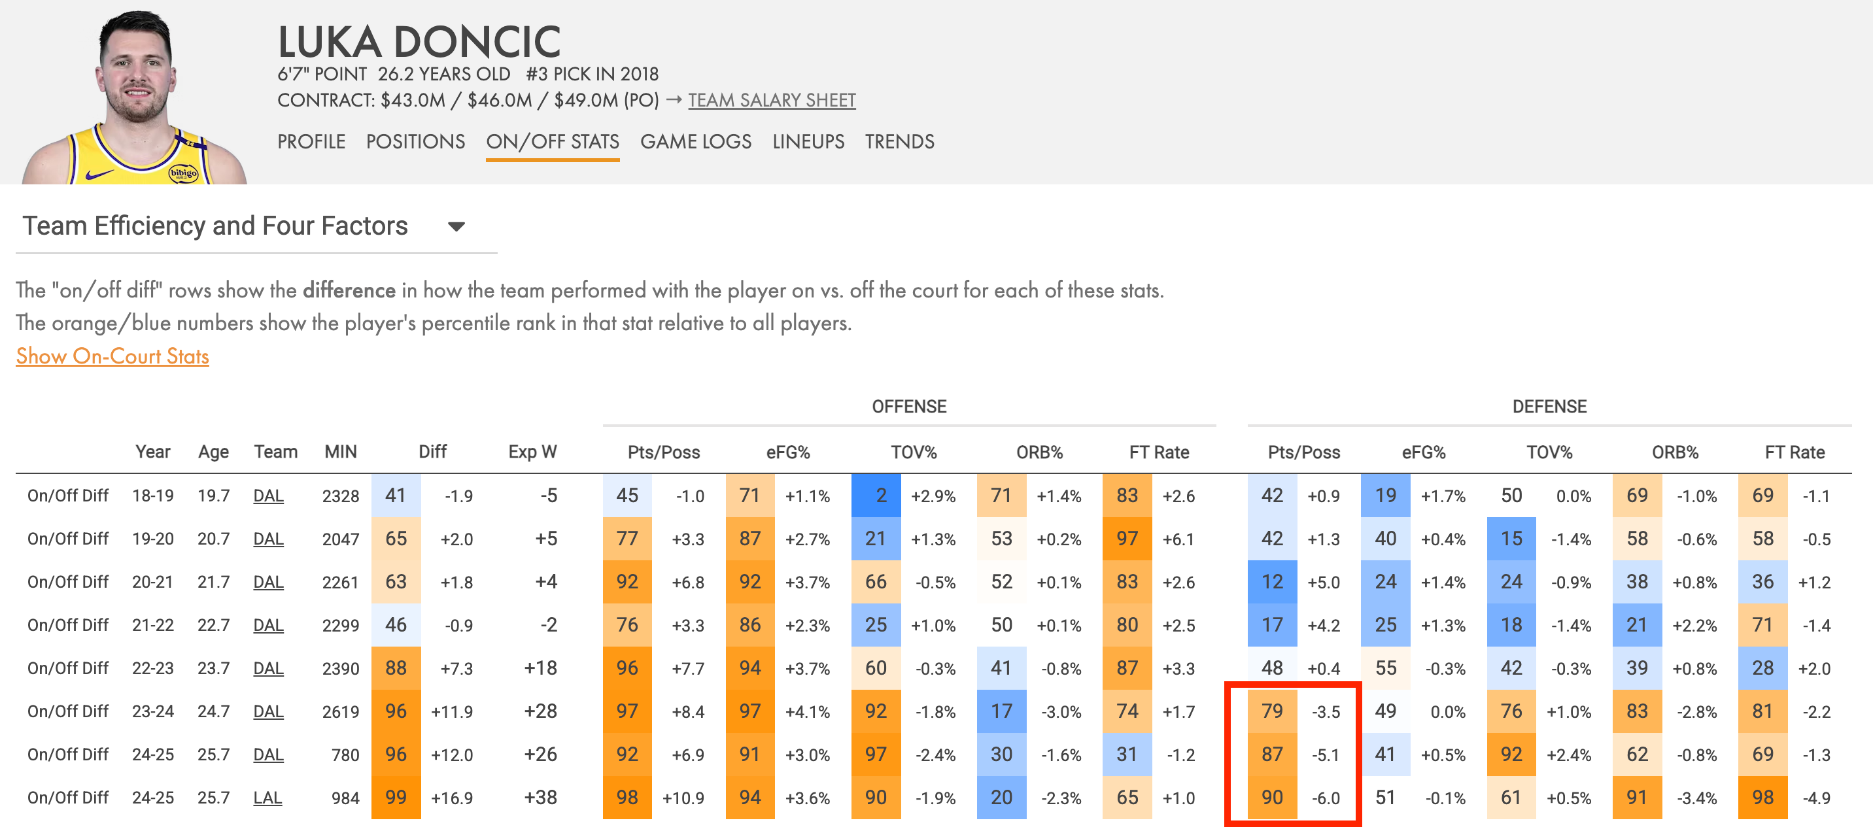Image resolution: width=1873 pixels, height=829 pixels.
Task: Click the Show On-Court Stats link
Action: tap(112, 356)
